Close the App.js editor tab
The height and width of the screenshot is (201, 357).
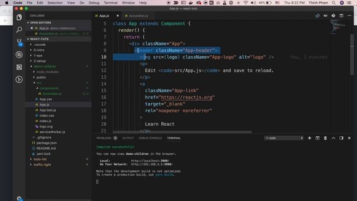[x=118, y=16]
